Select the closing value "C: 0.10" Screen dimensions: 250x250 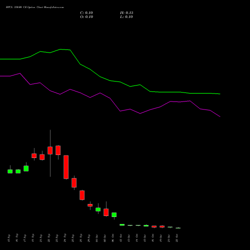pyautogui.click(x=86, y=13)
